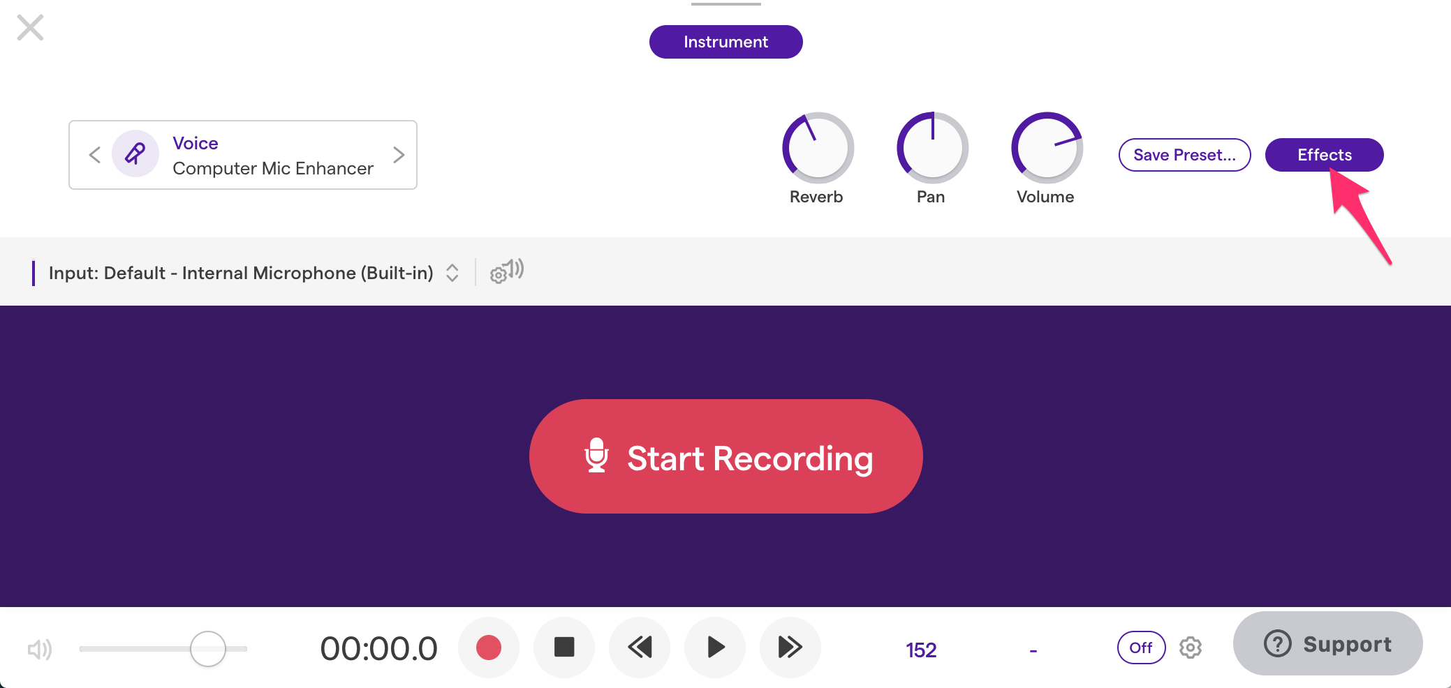This screenshot has width=1451, height=688.
Task: Turn off the metronome with the Off toggle
Action: tap(1140, 648)
